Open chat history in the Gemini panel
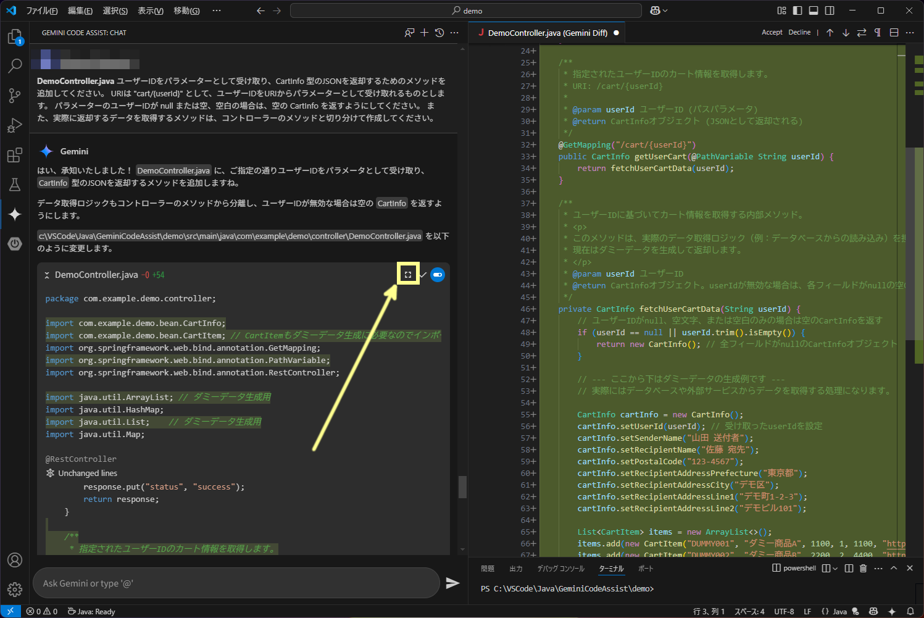 [x=439, y=32]
